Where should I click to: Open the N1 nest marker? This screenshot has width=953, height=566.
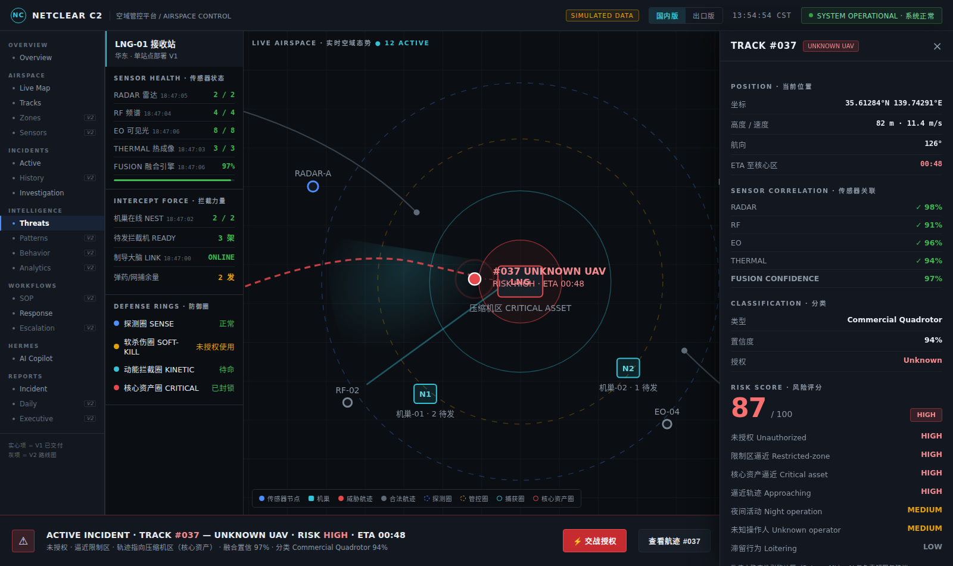[x=425, y=394]
